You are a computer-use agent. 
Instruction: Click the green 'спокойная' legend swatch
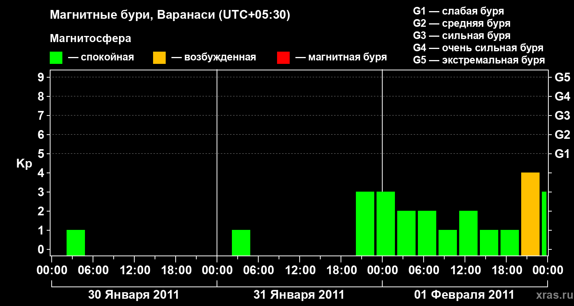pos(56,58)
